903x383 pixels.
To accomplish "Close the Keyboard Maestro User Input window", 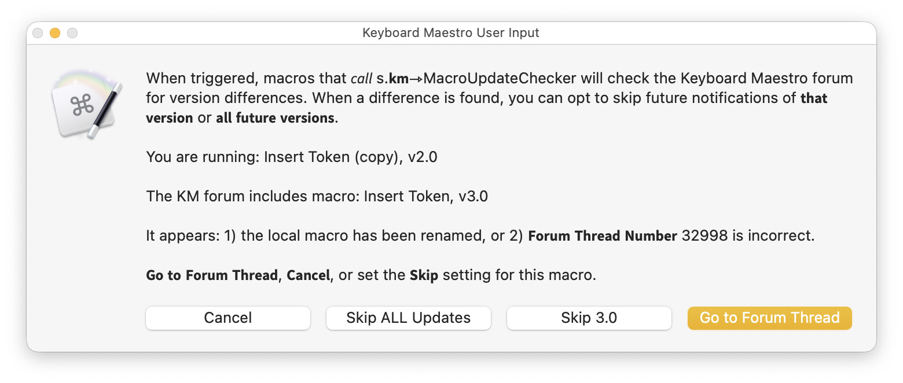I will click(x=38, y=33).
